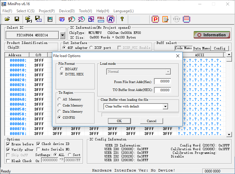Select the BINARY file format option
This screenshot has height=174, width=235.
(x=62, y=69)
